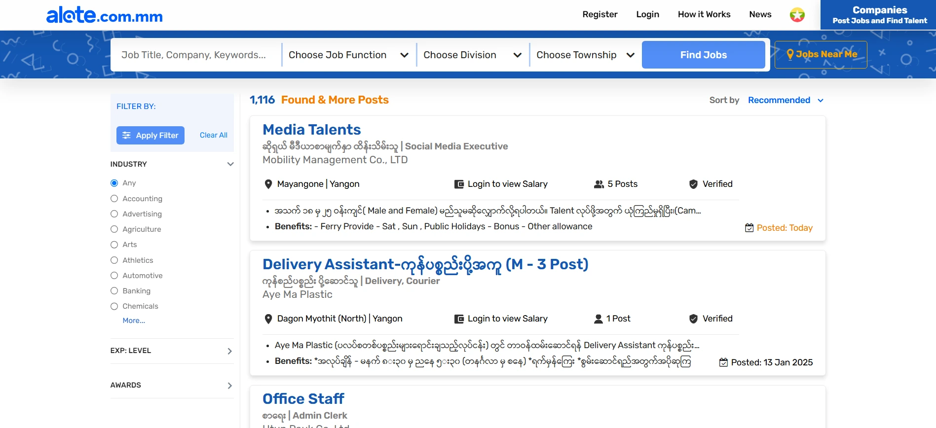Image resolution: width=936 pixels, height=428 pixels.
Task: Open the Choose Division dropdown
Action: pyautogui.click(x=473, y=55)
